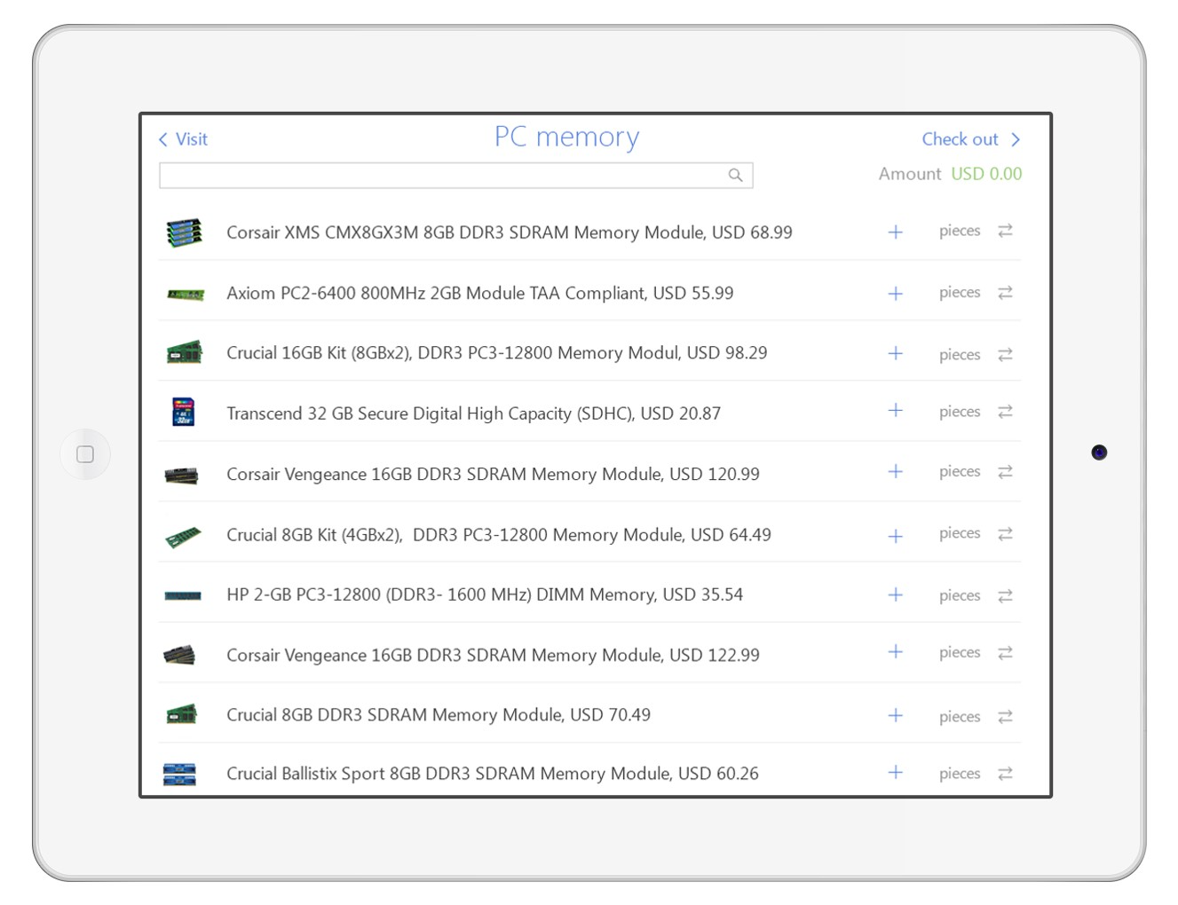Switch unit for Crucial Ballistix Sport row

(1005, 774)
